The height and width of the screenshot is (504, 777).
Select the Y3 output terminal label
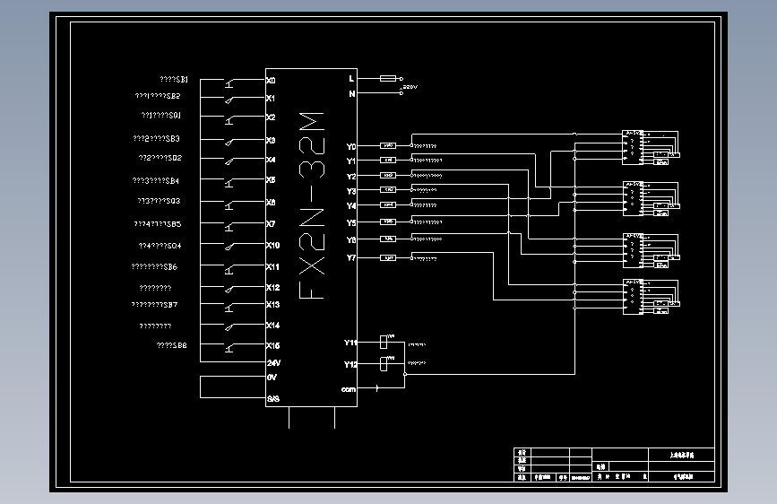[350, 191]
